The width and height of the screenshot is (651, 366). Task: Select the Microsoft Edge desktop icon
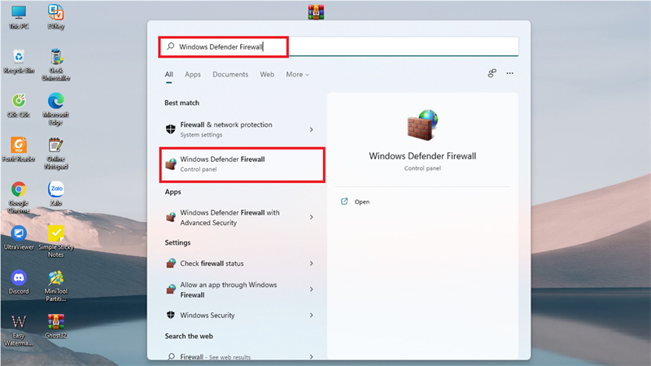point(55,109)
